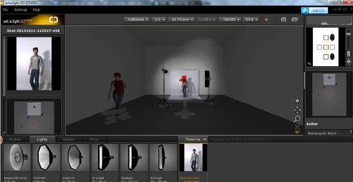Click the orange rotate view icon
This screenshot has height=182, width=353.
coord(298,132)
